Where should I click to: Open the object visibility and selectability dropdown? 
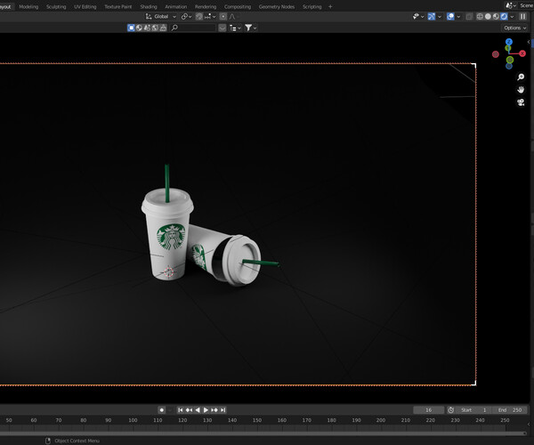coord(418,16)
